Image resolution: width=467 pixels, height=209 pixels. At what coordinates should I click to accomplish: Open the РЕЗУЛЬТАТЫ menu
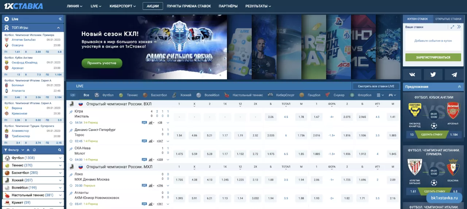[x=258, y=6]
